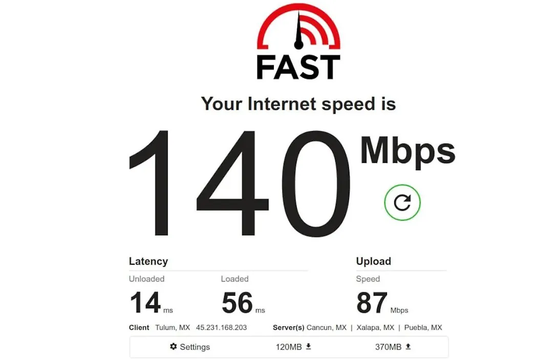The width and height of the screenshot is (553, 359).
Task: Click the upload arrow icon beside 370MB
Action: [408, 346]
